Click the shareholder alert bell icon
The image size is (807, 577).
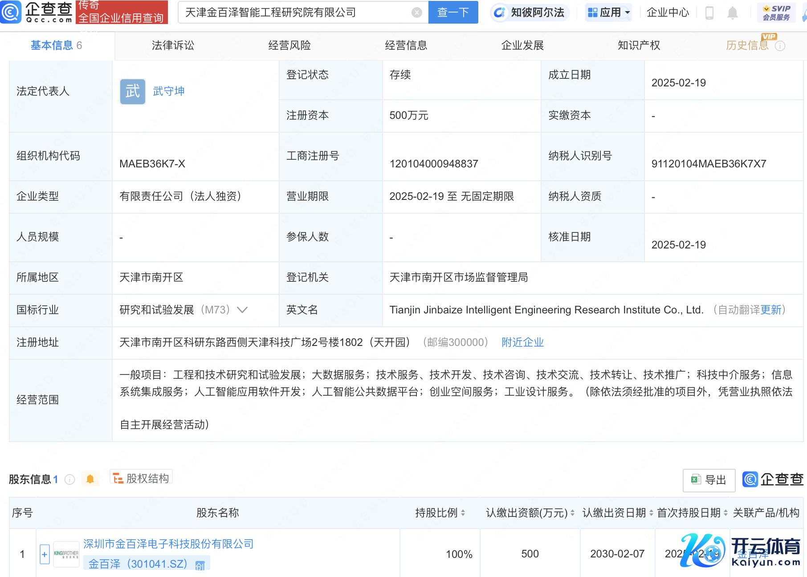(x=90, y=479)
